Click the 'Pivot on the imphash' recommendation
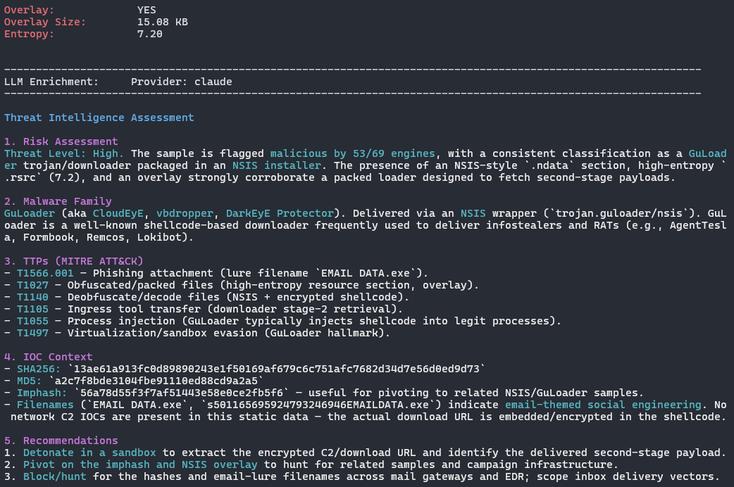734x487 pixels. click(x=140, y=464)
